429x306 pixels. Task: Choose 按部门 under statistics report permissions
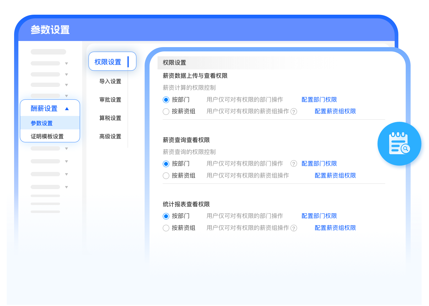(x=166, y=216)
